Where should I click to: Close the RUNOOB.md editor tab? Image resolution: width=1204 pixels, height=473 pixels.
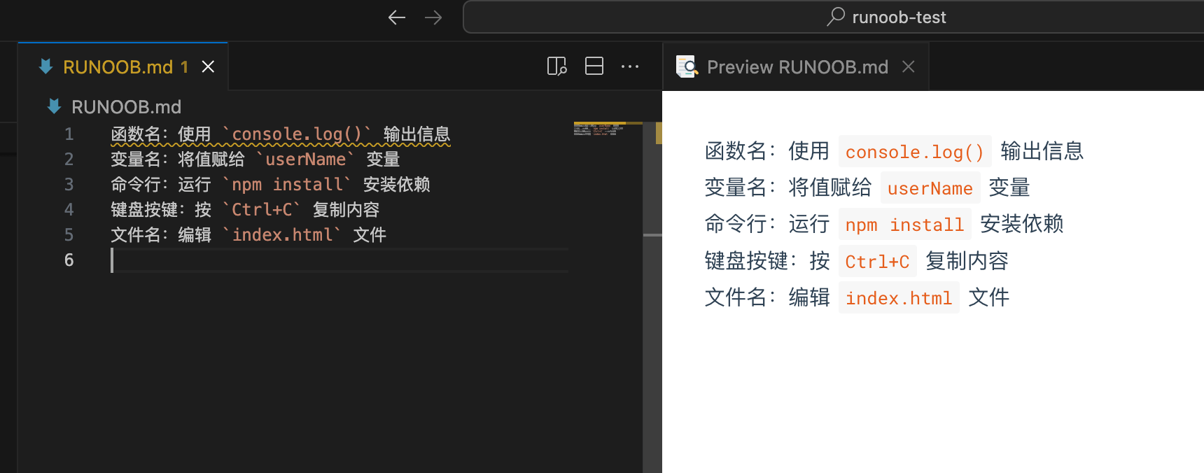click(208, 66)
